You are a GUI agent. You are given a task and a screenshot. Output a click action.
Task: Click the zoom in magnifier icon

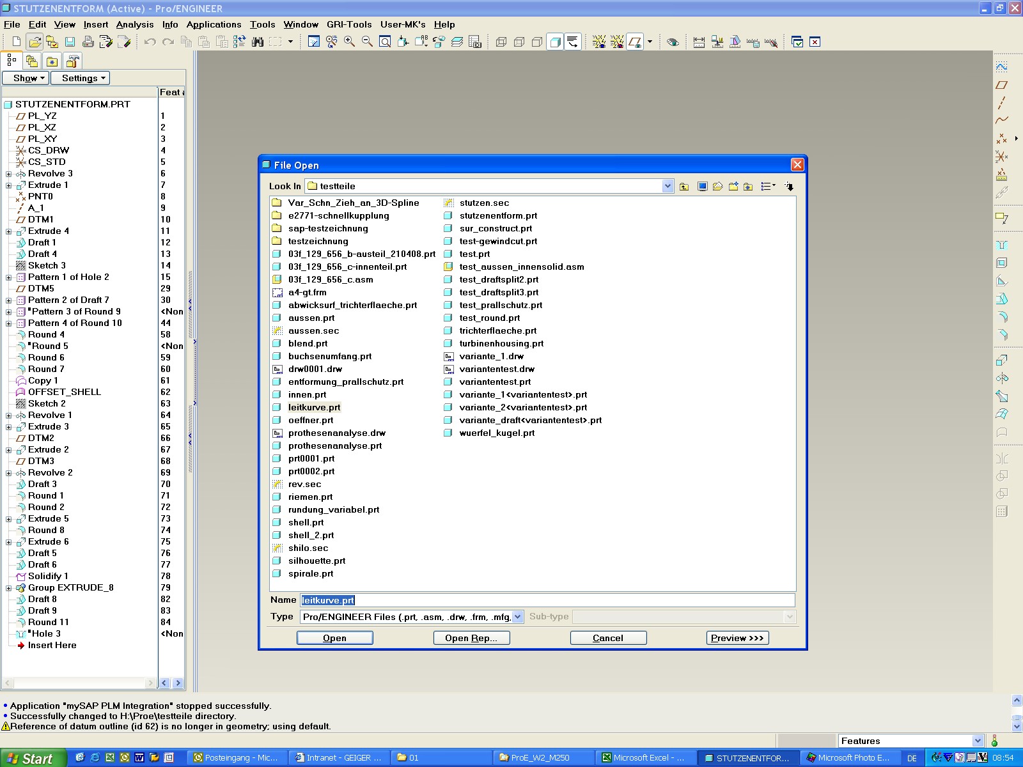pyautogui.click(x=349, y=42)
